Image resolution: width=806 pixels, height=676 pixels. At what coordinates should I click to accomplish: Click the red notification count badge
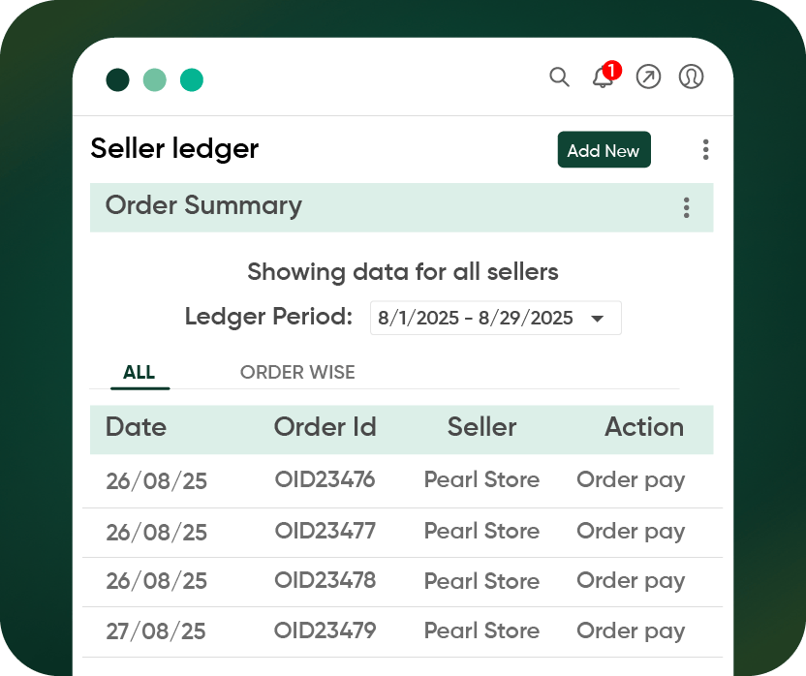click(x=611, y=71)
